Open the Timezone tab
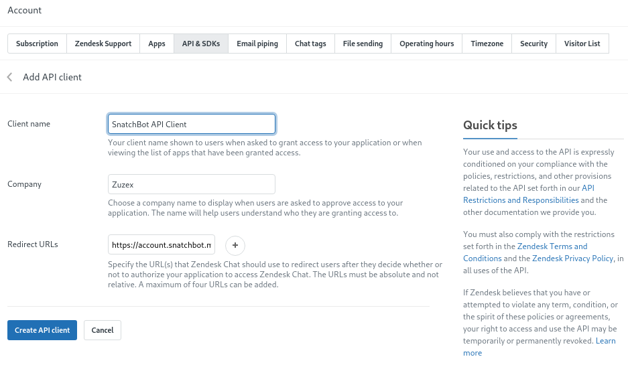 [487, 44]
